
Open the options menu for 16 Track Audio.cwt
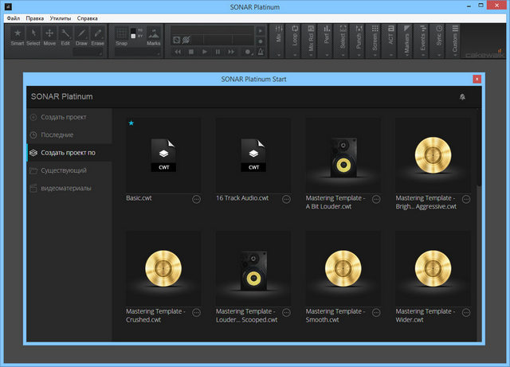tap(286, 199)
